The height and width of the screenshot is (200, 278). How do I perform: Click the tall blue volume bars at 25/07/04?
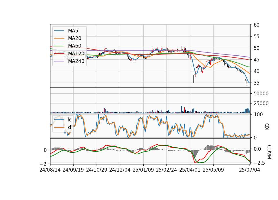248,111
